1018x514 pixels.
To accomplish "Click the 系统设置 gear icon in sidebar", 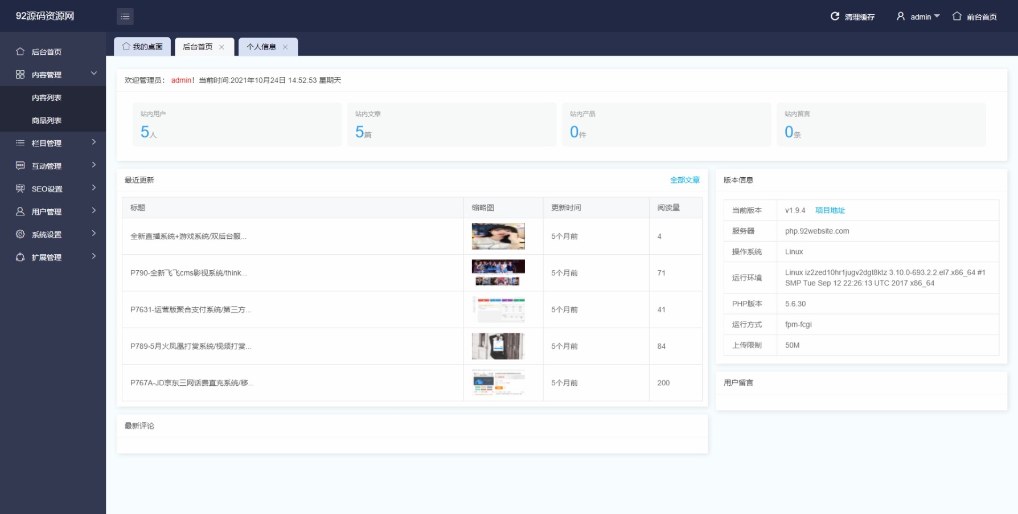I will (20, 234).
